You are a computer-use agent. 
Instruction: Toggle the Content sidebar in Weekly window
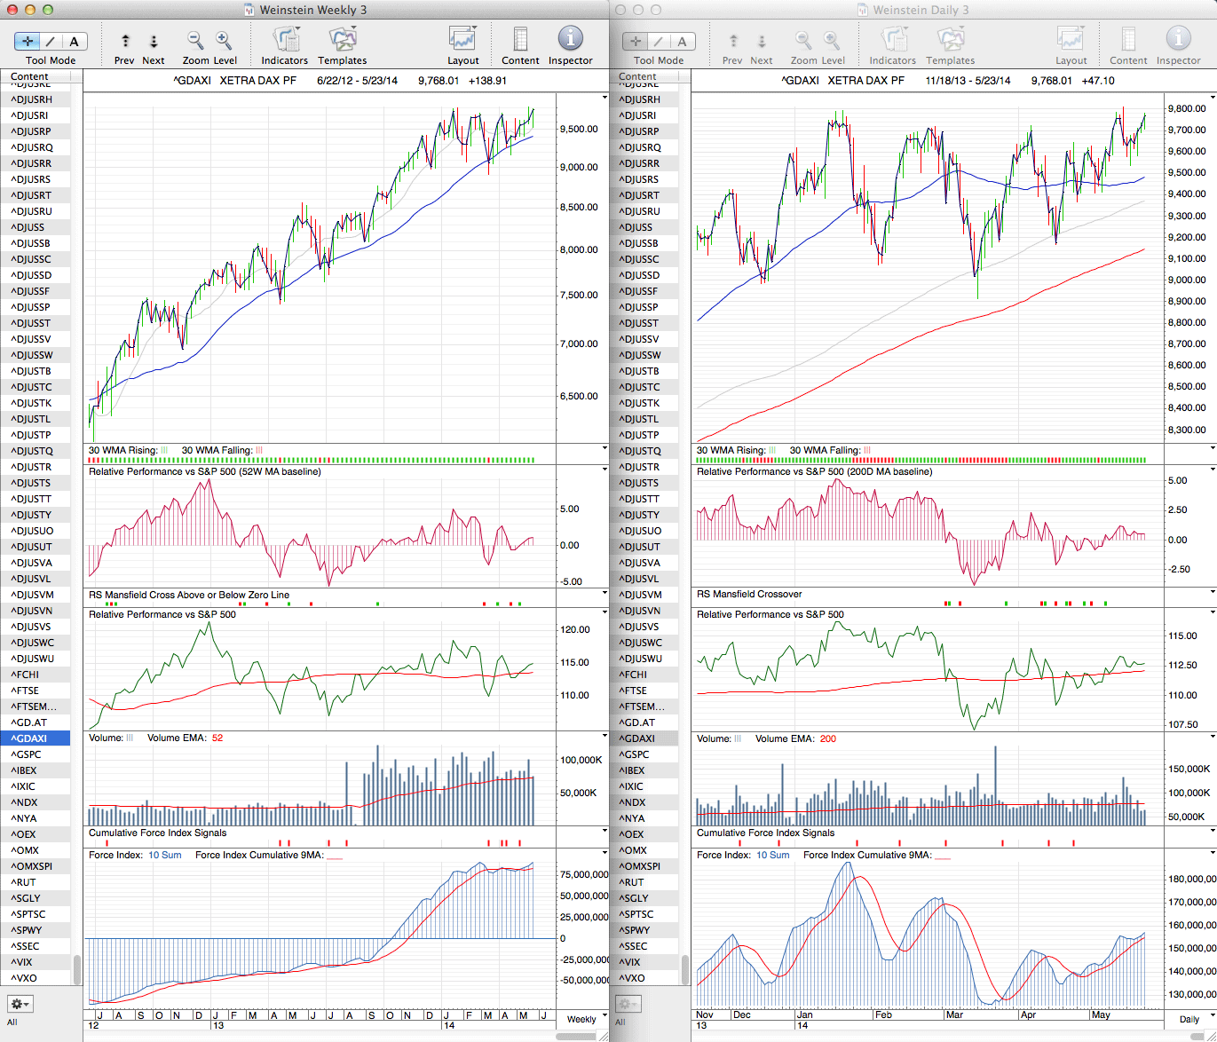[520, 40]
